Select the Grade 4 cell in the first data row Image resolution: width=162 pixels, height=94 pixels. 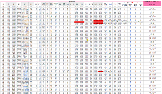(19, 7)
